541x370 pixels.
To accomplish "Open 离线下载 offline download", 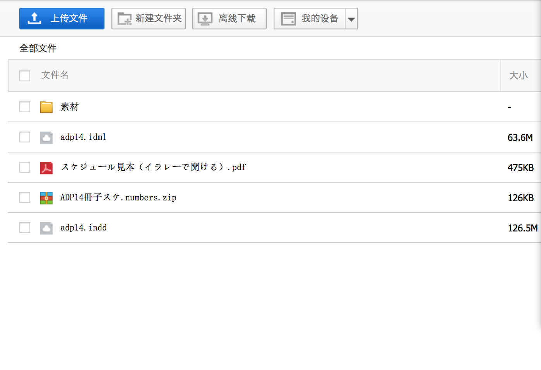I will tap(229, 19).
